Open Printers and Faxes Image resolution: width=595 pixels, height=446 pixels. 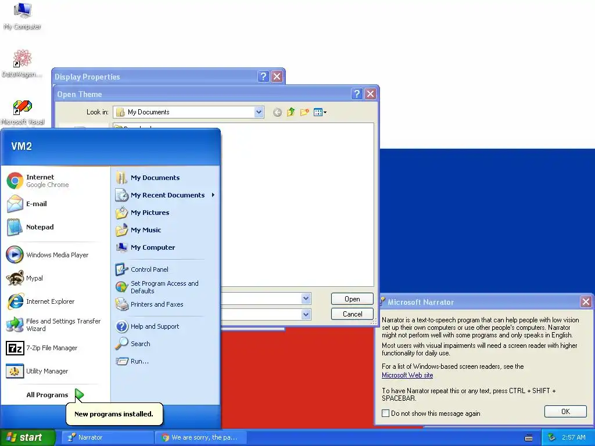click(165, 304)
